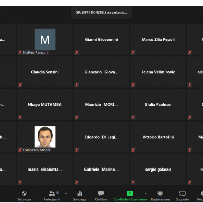This screenshot has height=203, width=203.
Task: Click the Marco Zilia Pepoli name tile
Action: [x=158, y=40]
